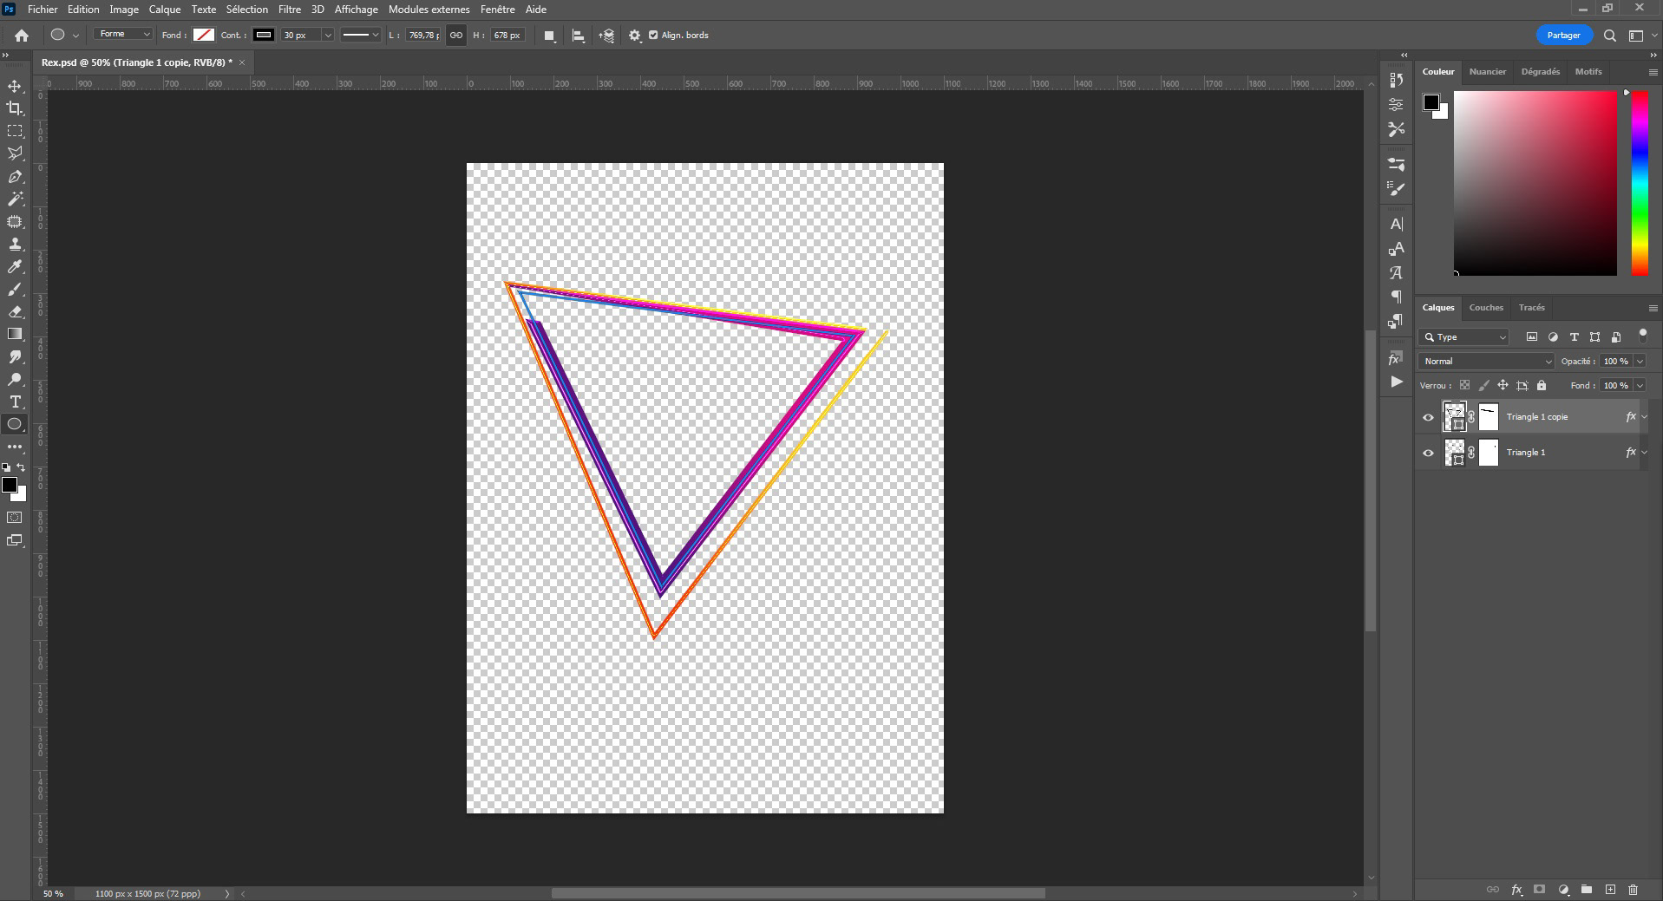Screen dimensions: 1663x901
Task: Change the screen mode
Action: click(15, 540)
